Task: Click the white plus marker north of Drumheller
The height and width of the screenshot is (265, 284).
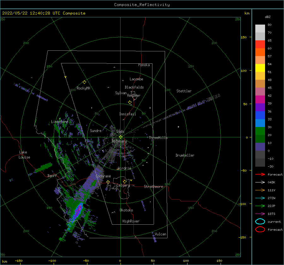Action: tap(178, 127)
